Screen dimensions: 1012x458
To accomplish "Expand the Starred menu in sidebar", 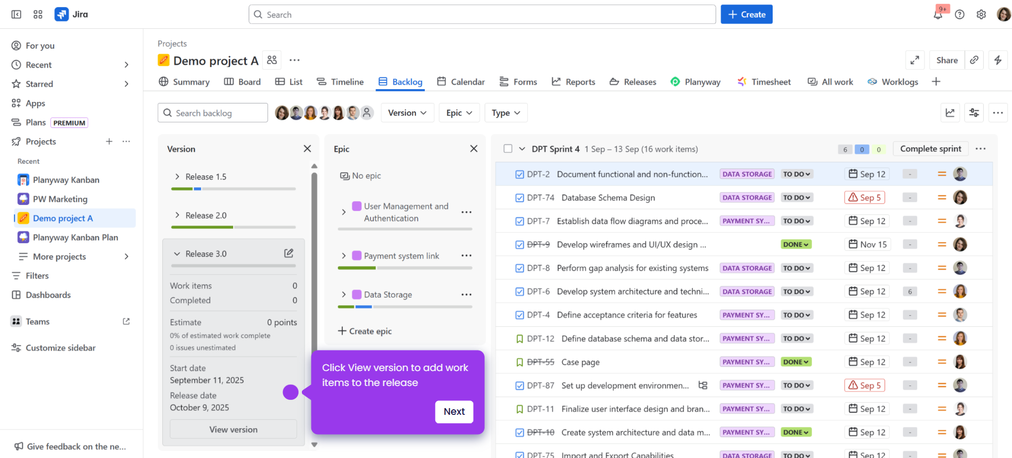I will click(126, 84).
